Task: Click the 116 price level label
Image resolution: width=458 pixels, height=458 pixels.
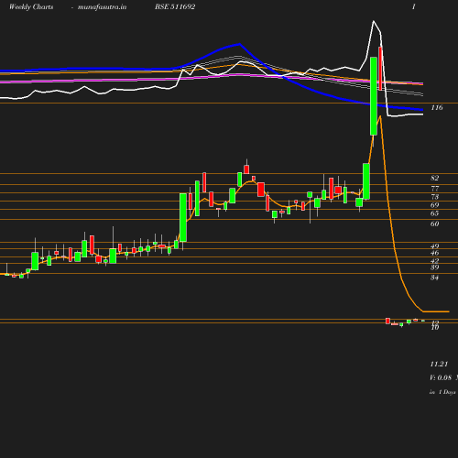Action: tap(437, 107)
